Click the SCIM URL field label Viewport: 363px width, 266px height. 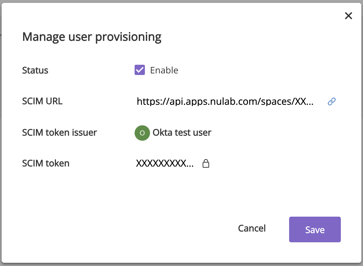tap(42, 101)
